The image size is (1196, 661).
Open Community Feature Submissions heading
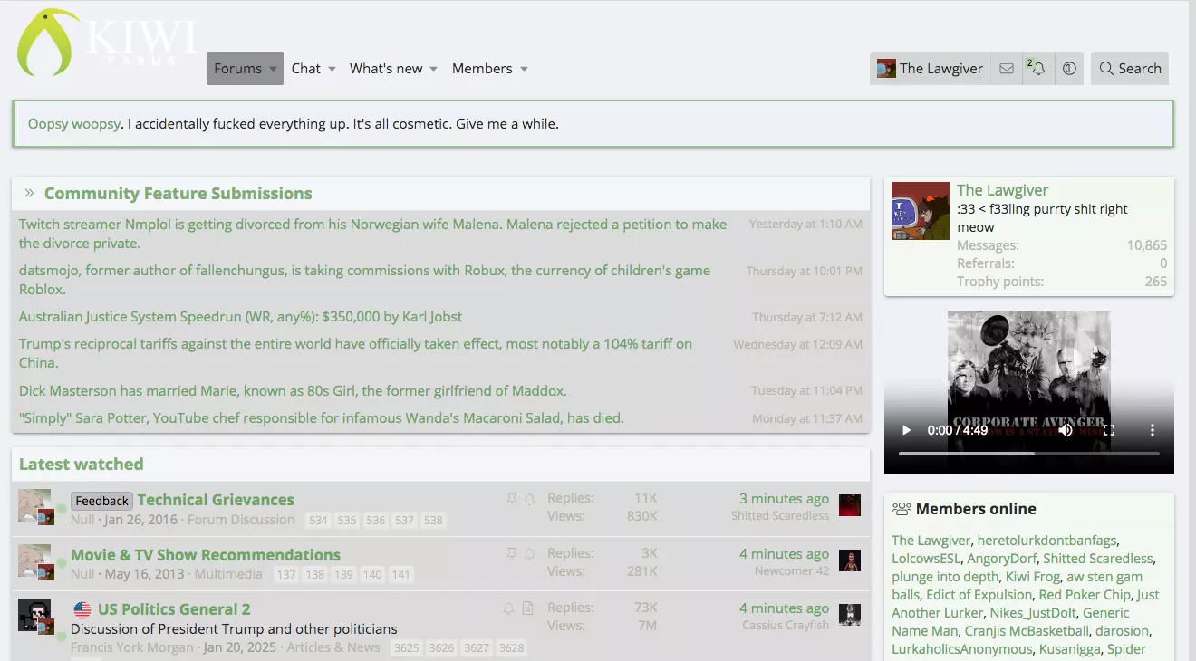click(178, 193)
